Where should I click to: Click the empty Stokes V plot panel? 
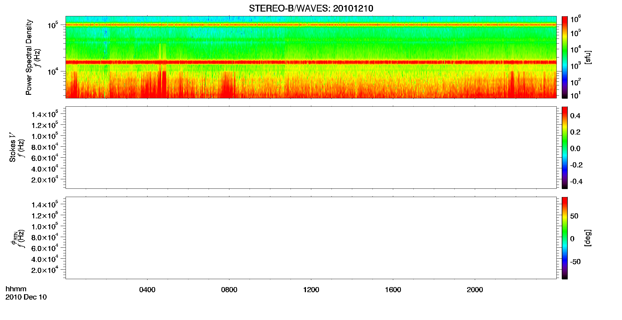coord(311,148)
